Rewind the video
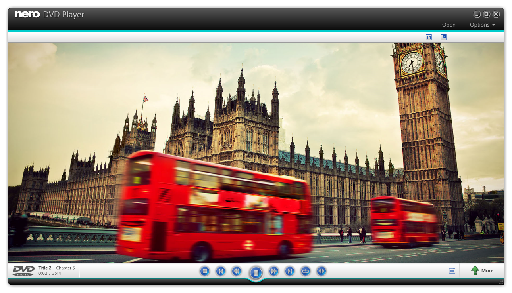 (x=236, y=272)
